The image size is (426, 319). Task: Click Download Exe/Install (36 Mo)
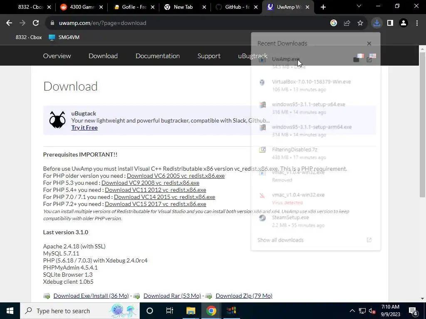coord(91,296)
